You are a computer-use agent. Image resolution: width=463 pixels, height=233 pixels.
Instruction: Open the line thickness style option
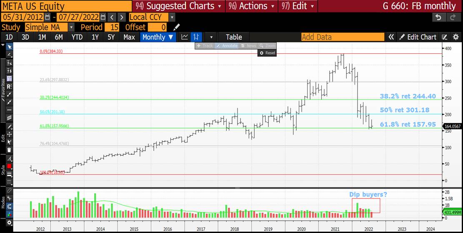pos(9,174)
